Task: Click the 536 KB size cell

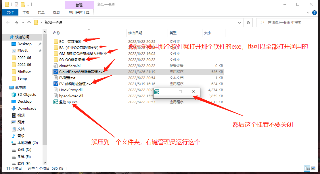Action: point(217,72)
